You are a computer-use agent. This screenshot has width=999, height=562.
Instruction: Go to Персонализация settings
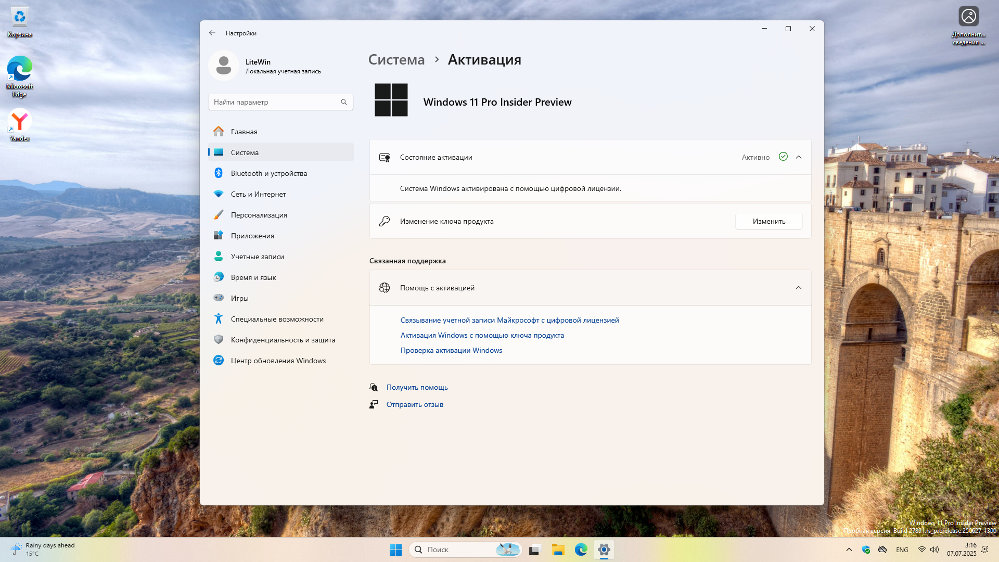click(x=259, y=215)
